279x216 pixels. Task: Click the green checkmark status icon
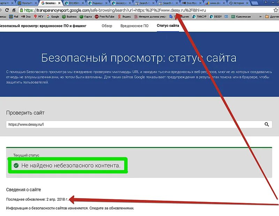pyautogui.click(x=16, y=165)
